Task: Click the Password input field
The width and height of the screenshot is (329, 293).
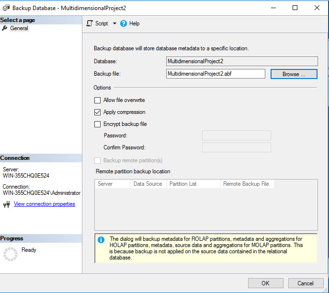Action: [237, 135]
